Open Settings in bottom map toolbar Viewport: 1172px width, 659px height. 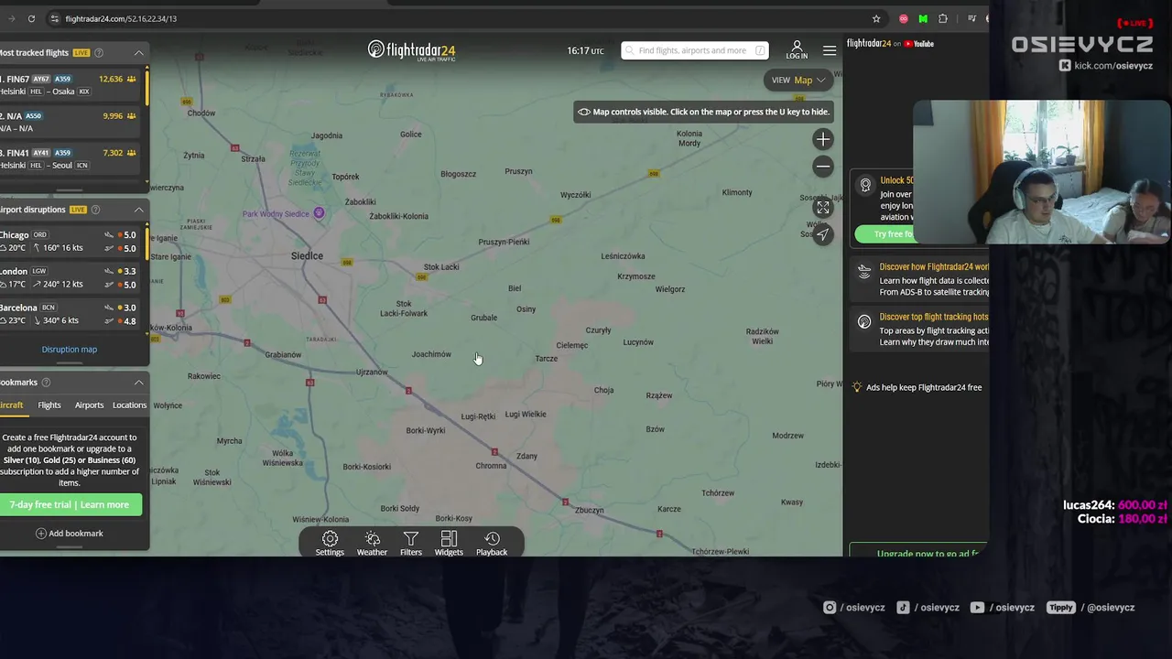[x=330, y=543]
